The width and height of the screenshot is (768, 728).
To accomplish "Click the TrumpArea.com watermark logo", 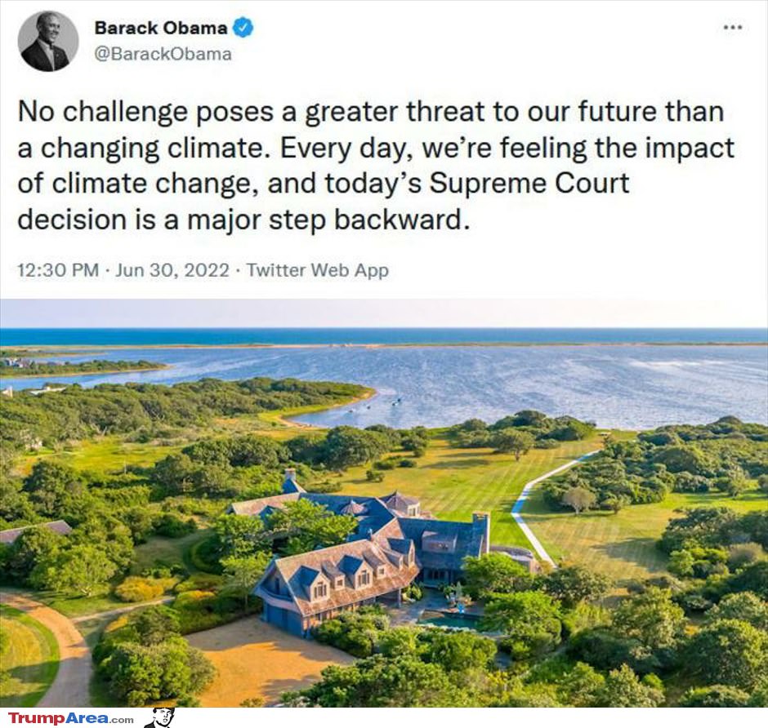I will tap(71, 718).
